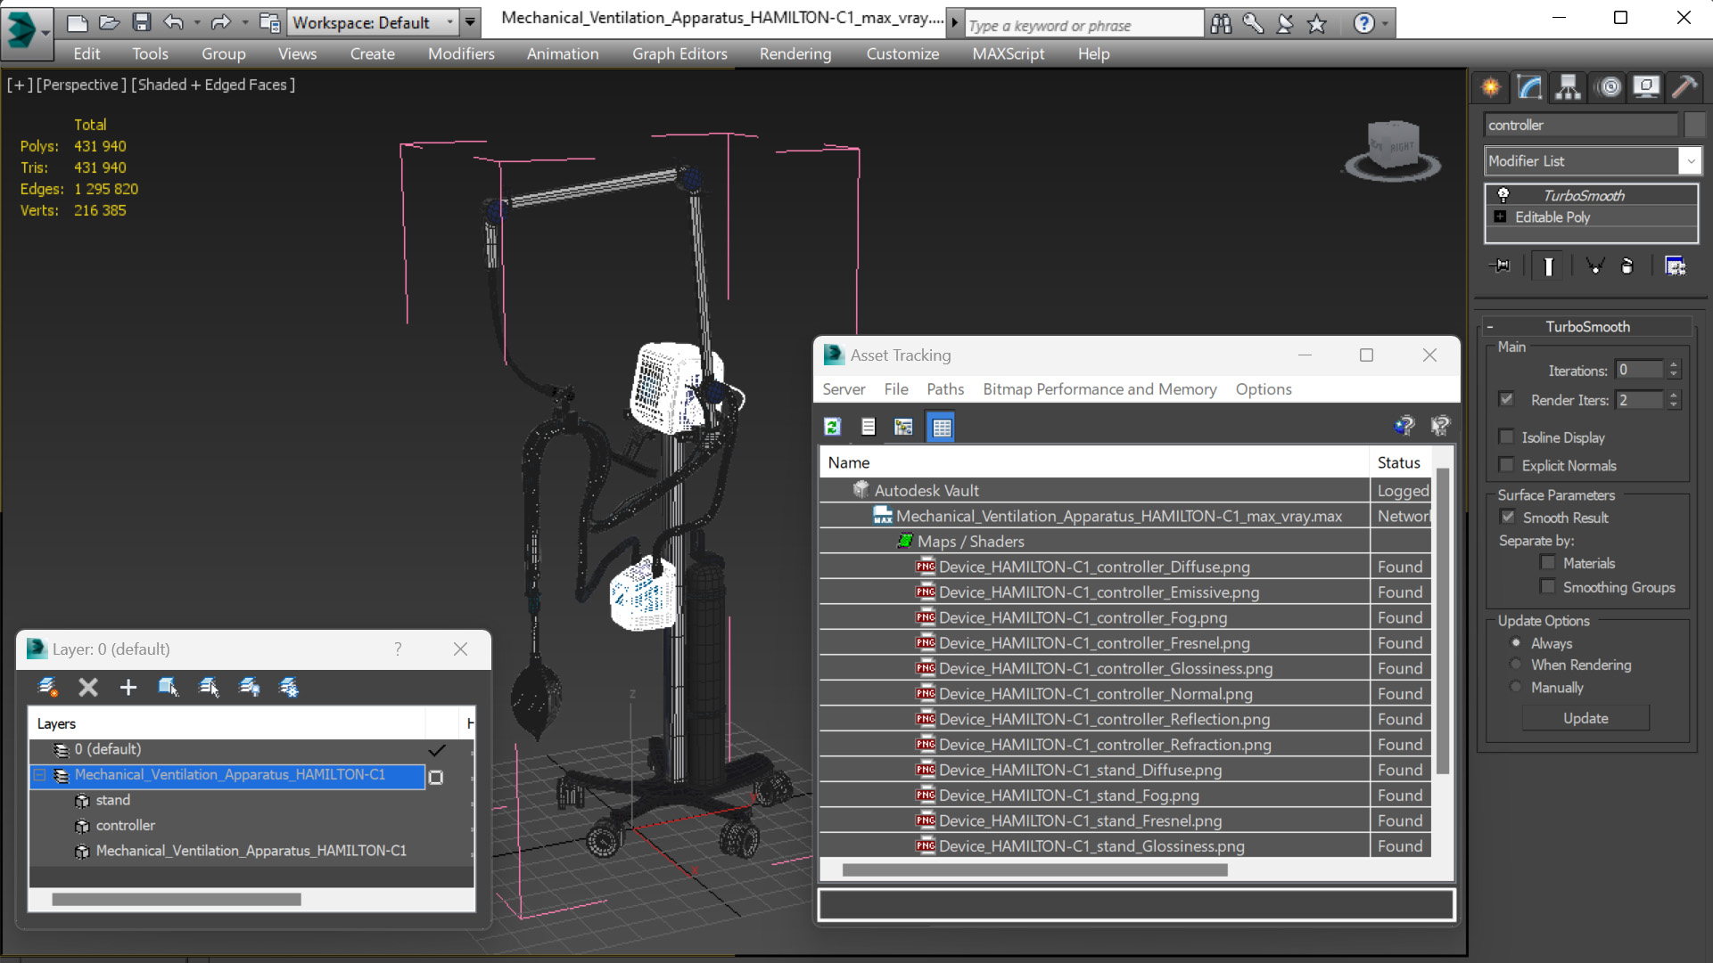The image size is (1713, 963).
Task: Toggle the Render Iters checkbox
Action: (x=1506, y=399)
